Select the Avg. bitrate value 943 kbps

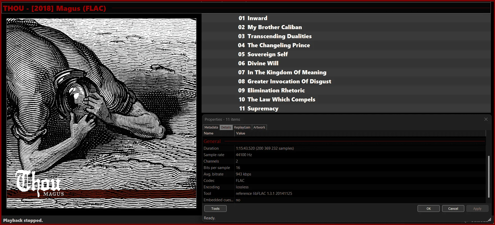pyautogui.click(x=243, y=174)
